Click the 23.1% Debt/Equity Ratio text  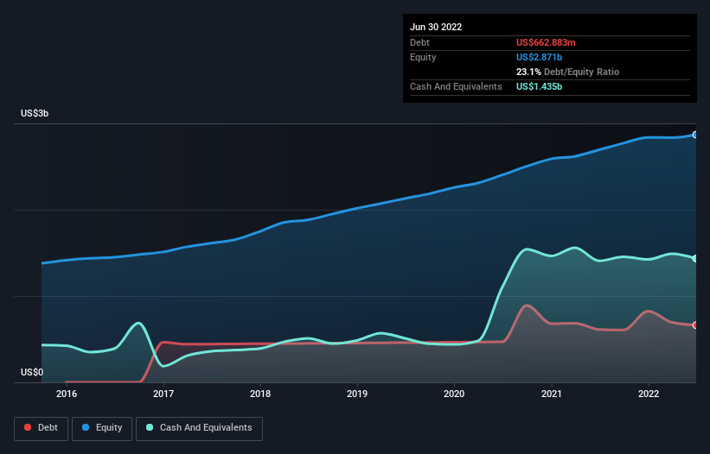[x=567, y=72]
